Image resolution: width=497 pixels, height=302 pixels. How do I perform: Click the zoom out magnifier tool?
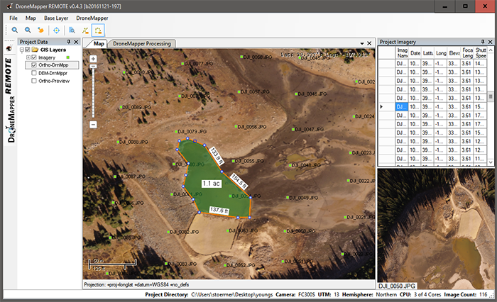pos(28,30)
